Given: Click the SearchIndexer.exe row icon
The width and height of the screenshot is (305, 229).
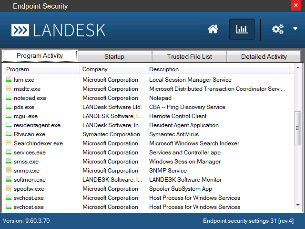Looking at the screenshot, I should coord(9,143).
